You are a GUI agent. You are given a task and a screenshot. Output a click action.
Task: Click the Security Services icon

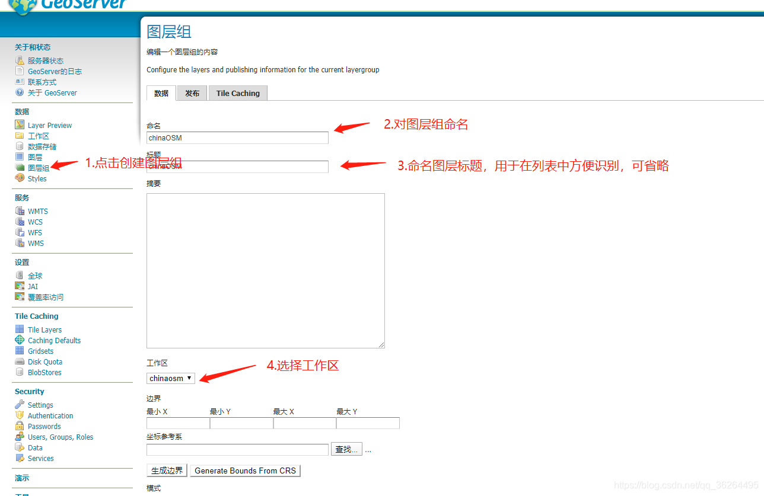tap(20, 458)
